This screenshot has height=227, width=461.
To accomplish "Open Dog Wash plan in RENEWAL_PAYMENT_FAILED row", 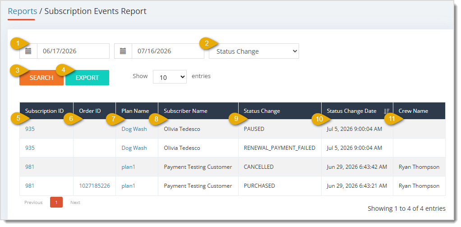I will point(134,148).
